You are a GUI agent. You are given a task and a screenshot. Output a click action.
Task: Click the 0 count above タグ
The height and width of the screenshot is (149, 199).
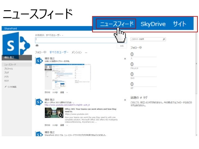coord(132,84)
